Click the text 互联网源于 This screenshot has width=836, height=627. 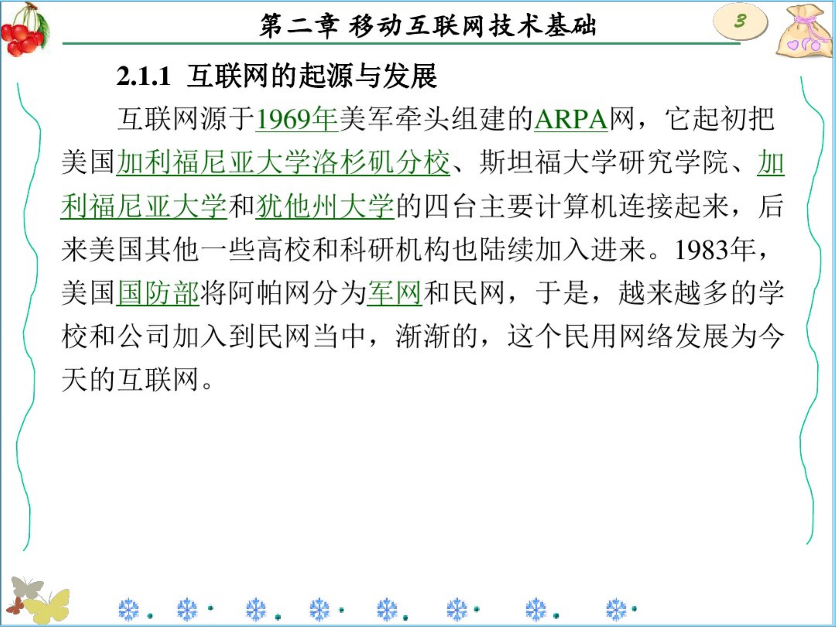coord(186,119)
